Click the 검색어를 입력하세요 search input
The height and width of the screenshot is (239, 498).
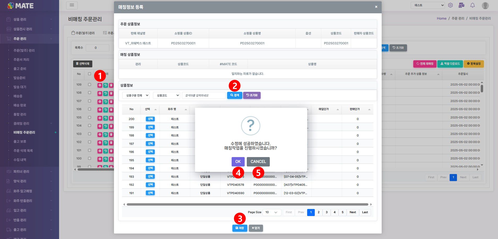coord(204,95)
